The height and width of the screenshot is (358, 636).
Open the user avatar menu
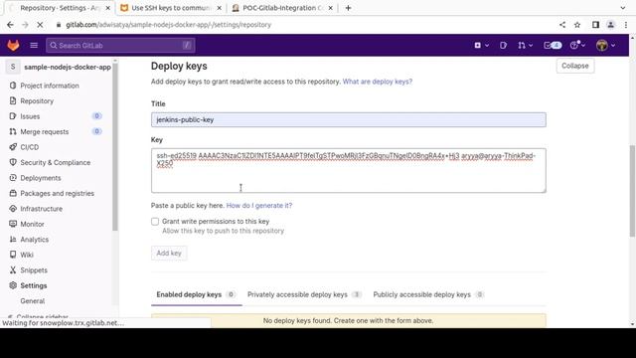tap(605, 45)
